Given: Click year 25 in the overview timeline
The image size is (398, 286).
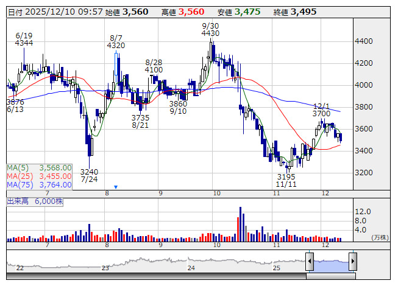Looking at the screenshot, I should pyautogui.click(x=277, y=268).
